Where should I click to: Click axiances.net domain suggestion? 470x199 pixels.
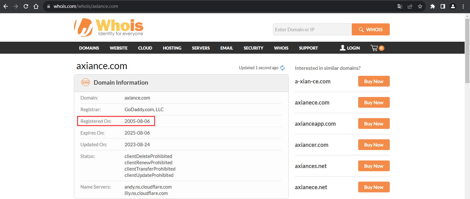pyautogui.click(x=311, y=166)
